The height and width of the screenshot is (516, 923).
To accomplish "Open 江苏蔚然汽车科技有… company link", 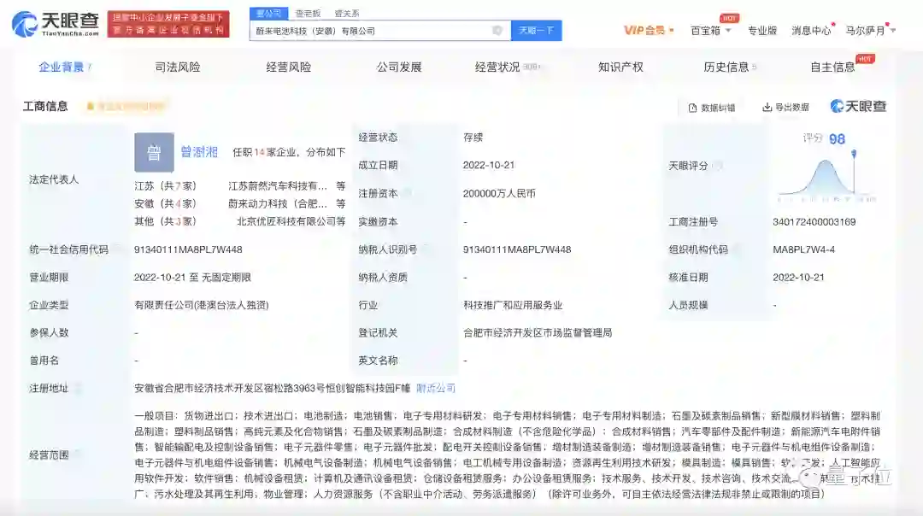I will coord(277,186).
